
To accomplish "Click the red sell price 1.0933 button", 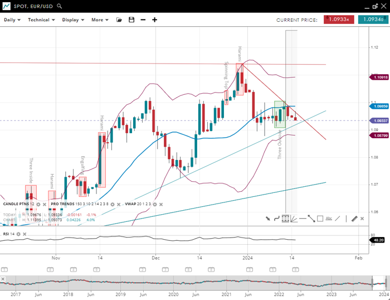I will pyautogui.click(x=338, y=20).
